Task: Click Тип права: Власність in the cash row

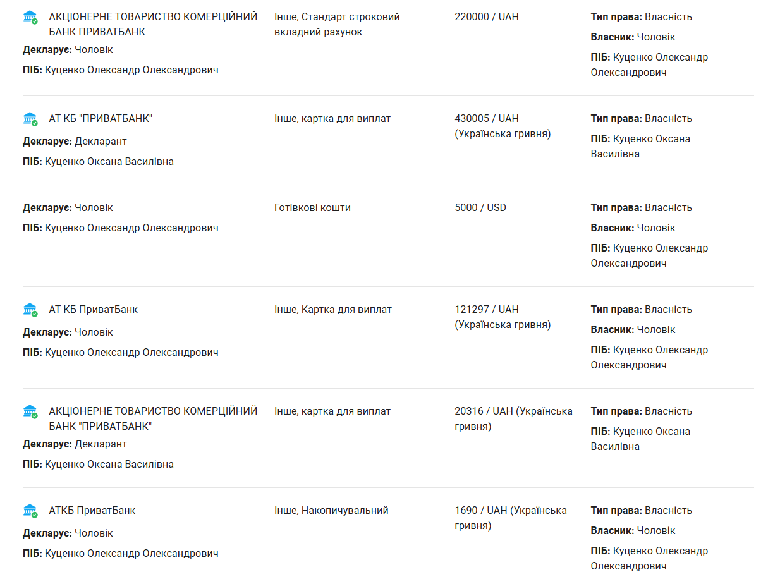Action: click(641, 208)
